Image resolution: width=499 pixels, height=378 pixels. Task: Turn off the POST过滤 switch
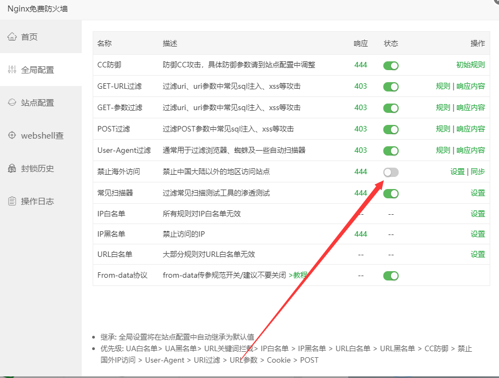coord(391,129)
